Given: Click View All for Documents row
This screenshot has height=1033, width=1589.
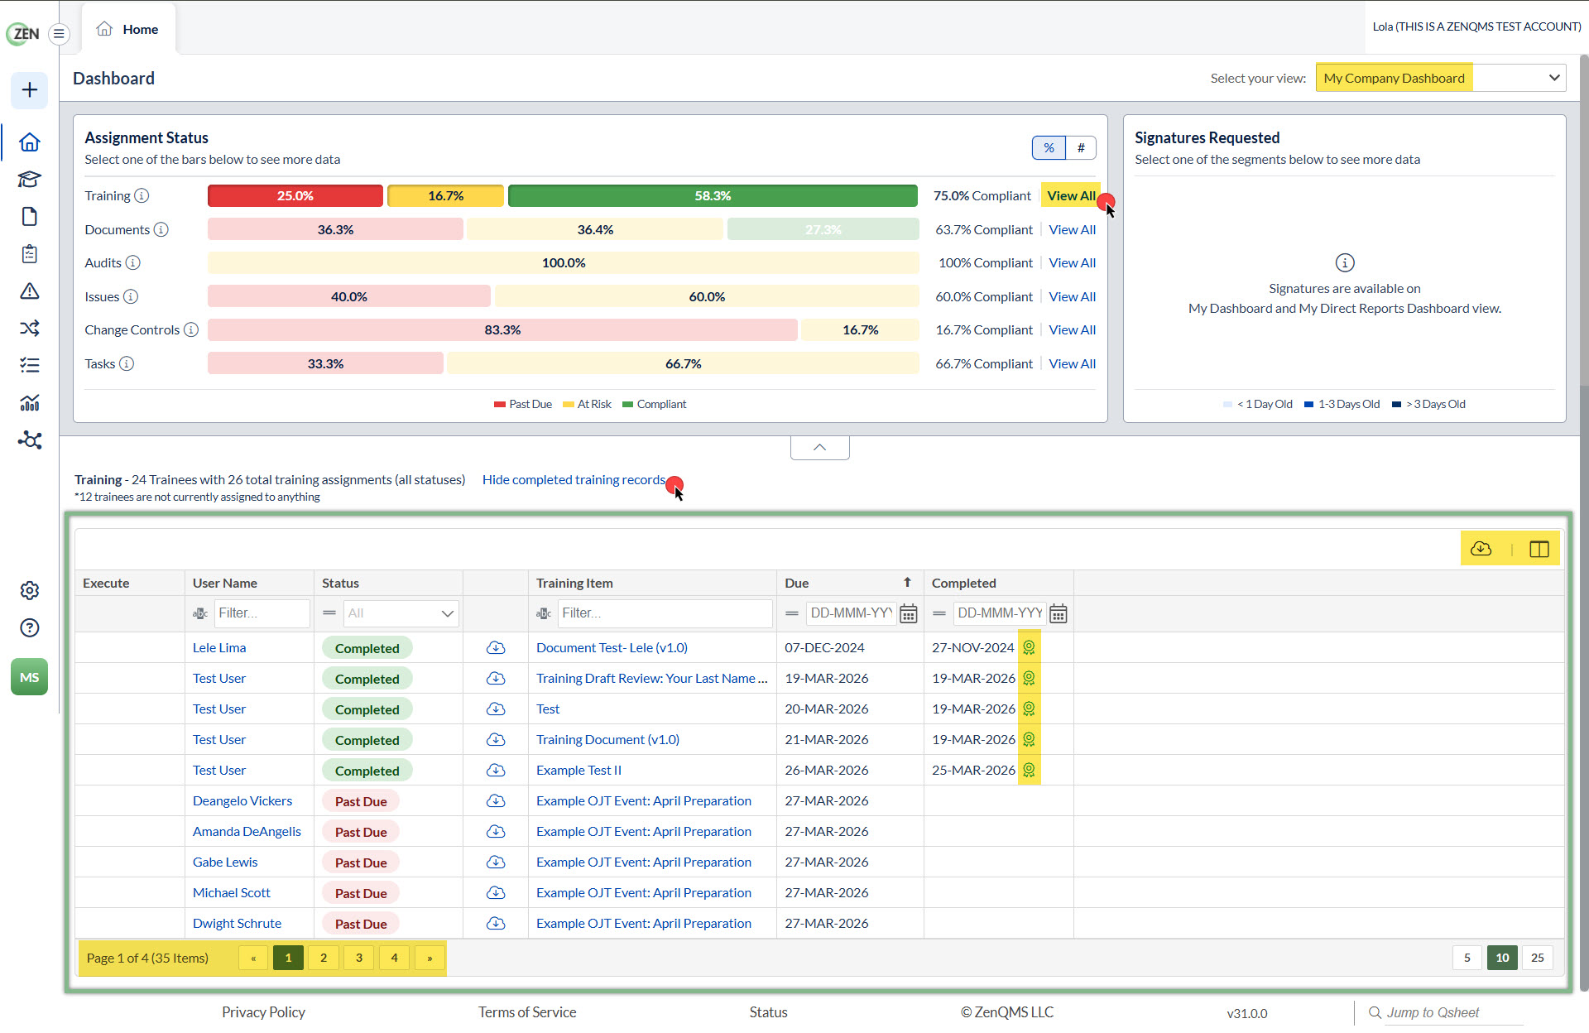Looking at the screenshot, I should pyautogui.click(x=1072, y=229).
